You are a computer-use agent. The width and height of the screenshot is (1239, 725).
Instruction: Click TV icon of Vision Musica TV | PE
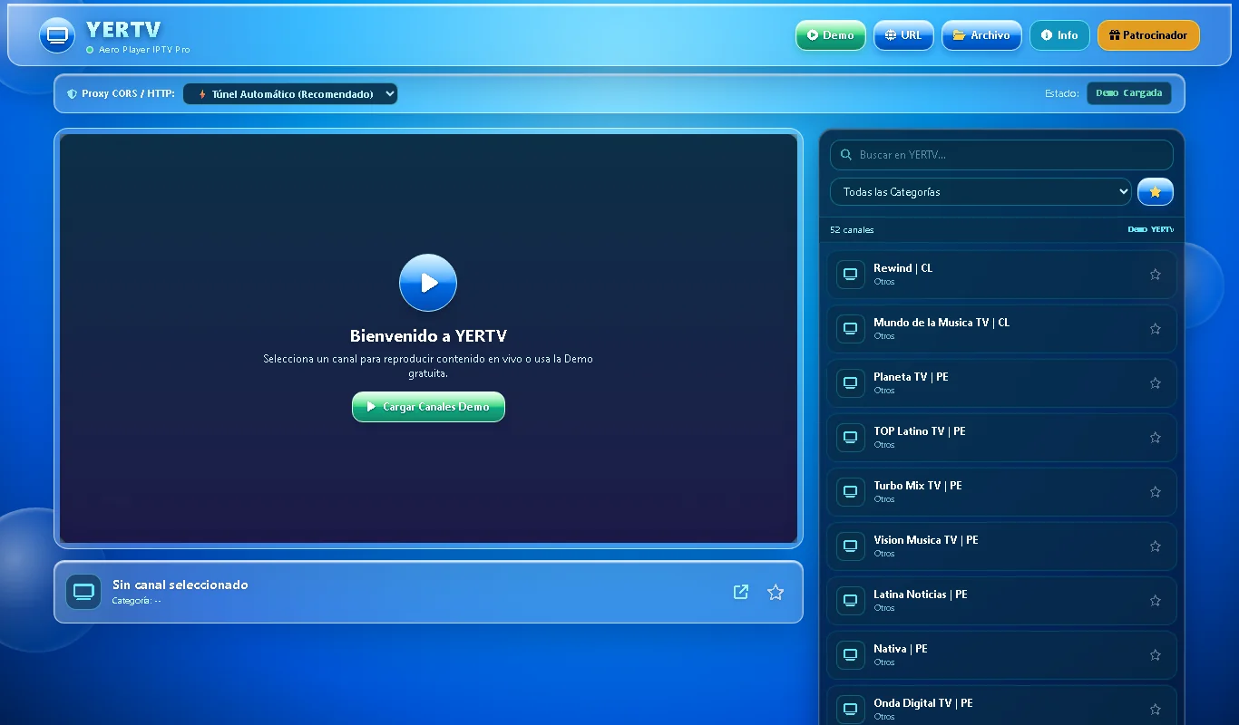[x=851, y=546]
